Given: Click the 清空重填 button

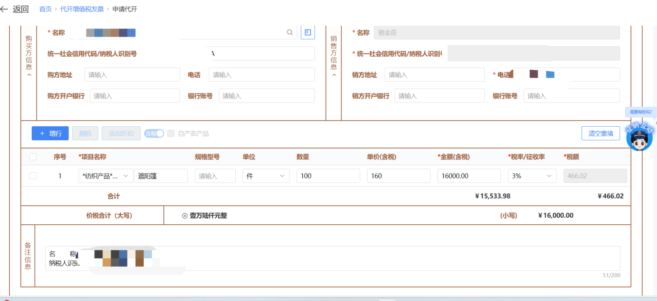Looking at the screenshot, I should [601, 133].
